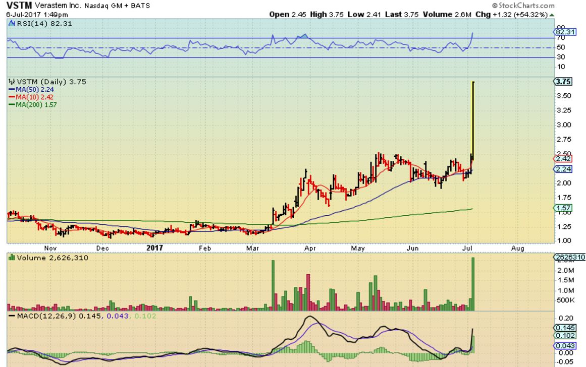Click the green 0.102 MACD histogram value in legend
Viewport: 586px width, 367px height.
click(x=145, y=316)
